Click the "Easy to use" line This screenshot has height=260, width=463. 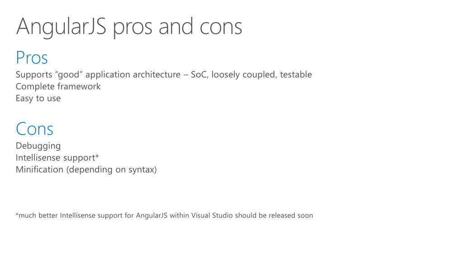38,98
